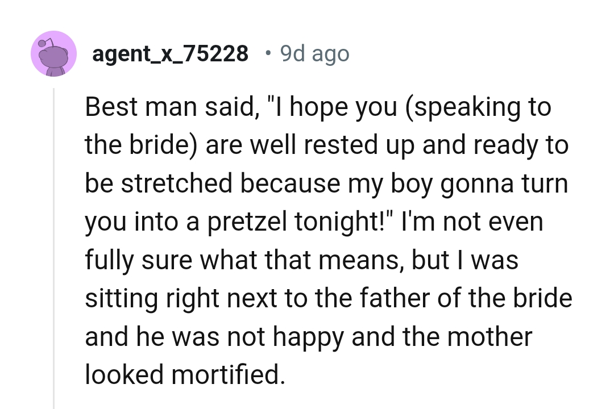Collapse the comment using the vertical thread line

(54, 244)
